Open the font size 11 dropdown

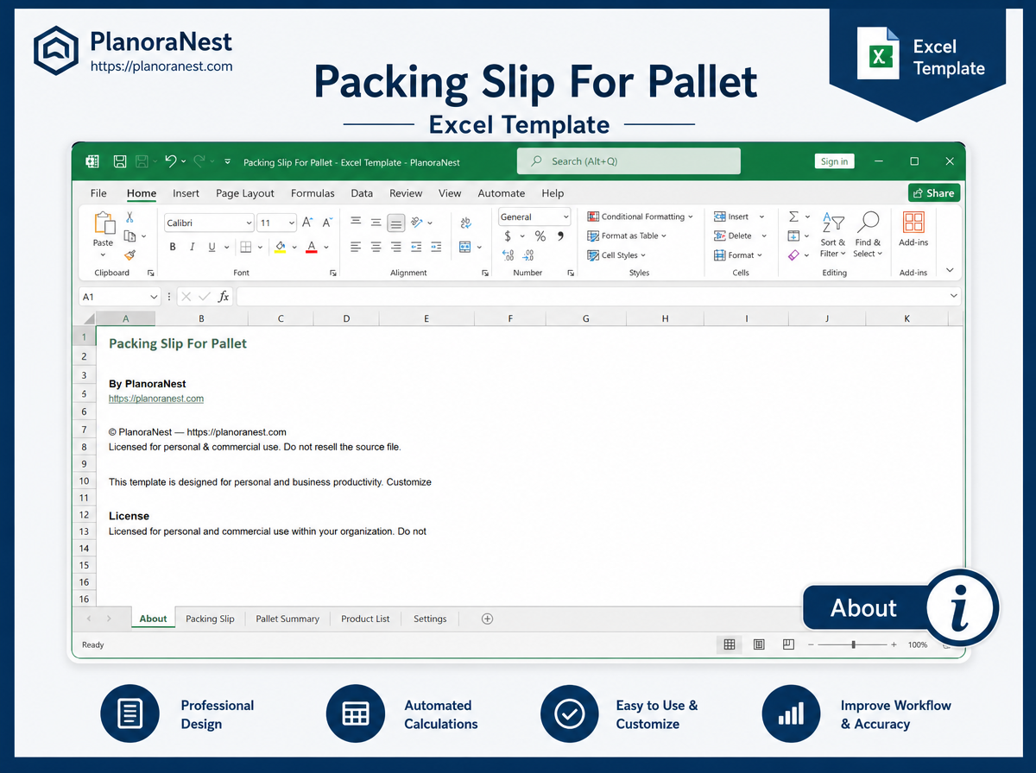292,223
